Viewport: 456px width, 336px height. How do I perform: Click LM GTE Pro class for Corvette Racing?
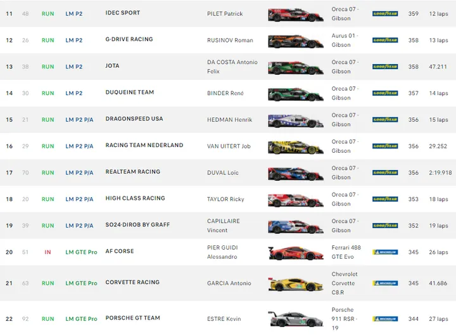pyautogui.click(x=81, y=283)
